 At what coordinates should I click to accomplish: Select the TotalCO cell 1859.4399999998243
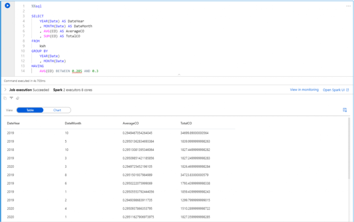[x=195, y=192]
